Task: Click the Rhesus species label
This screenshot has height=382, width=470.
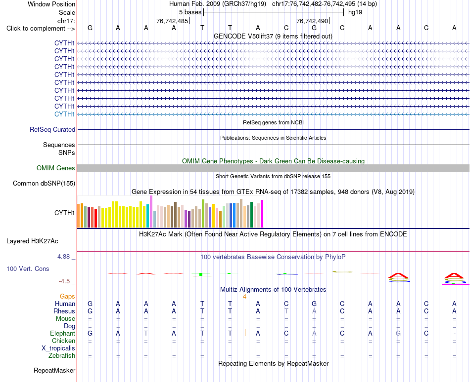Action: pos(64,311)
